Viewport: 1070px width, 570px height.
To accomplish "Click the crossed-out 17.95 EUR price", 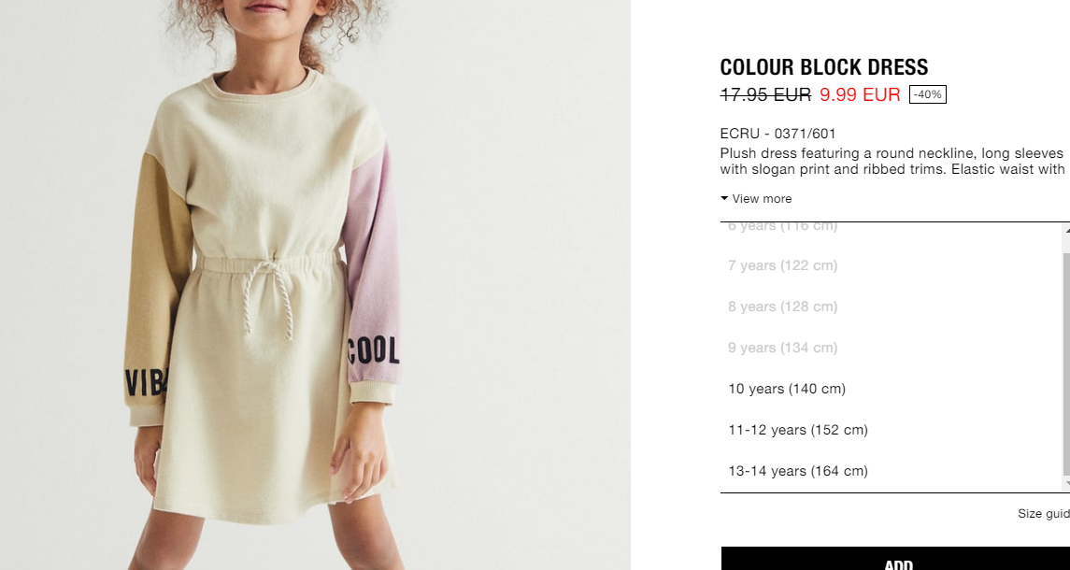I will click(x=765, y=95).
